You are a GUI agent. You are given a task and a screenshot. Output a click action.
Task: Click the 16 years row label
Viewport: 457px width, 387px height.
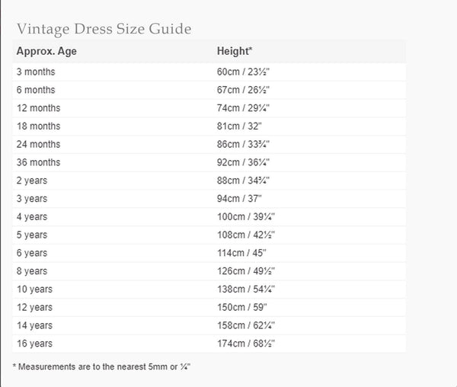click(x=34, y=344)
